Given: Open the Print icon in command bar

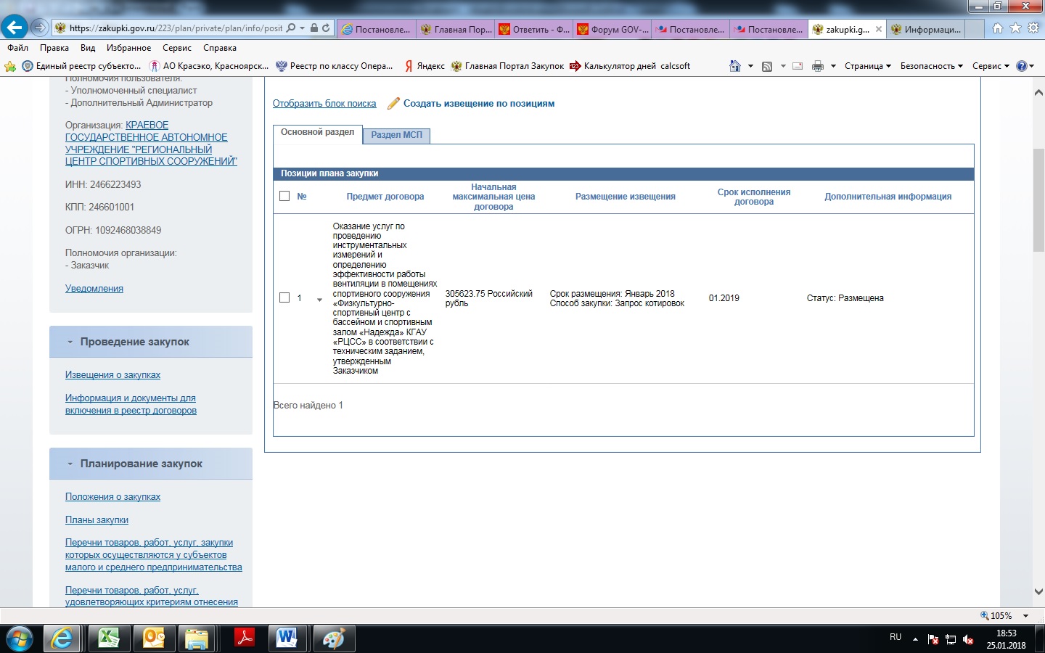Looking at the screenshot, I should [818, 66].
